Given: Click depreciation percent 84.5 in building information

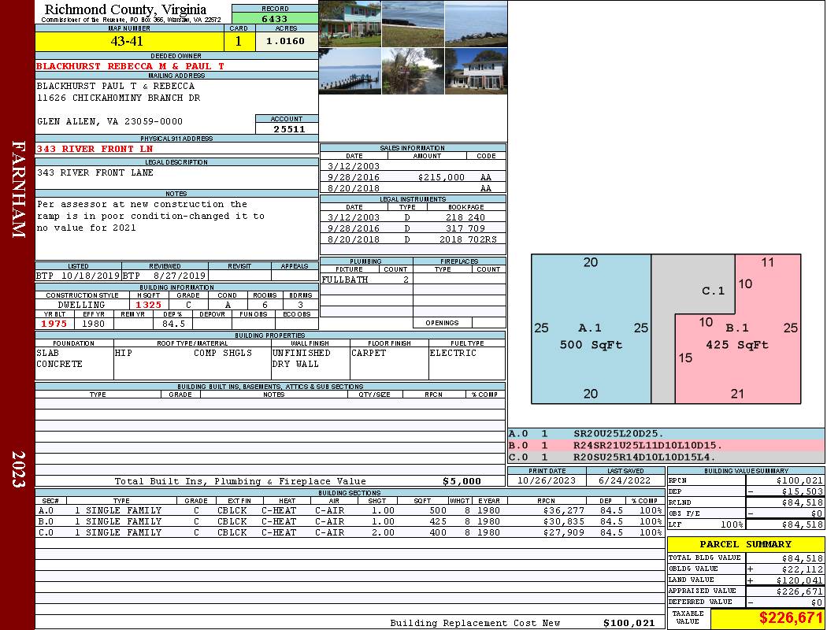Looking at the screenshot, I should (173, 324).
